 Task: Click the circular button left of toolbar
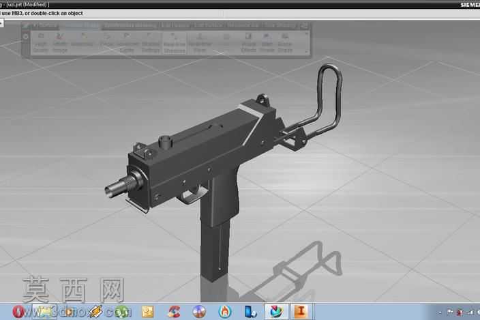(26, 37)
